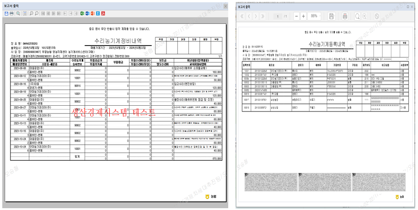This screenshot has width=418, height=210.
Task: Go to previous page in 수리농기계등록내역 viewer
Action: (249, 16)
